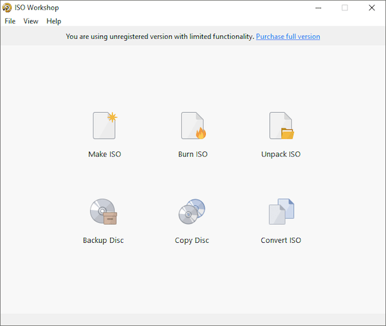386x326 pixels.
Task: Open the Burn ISO flame icon
Action: pos(193,126)
